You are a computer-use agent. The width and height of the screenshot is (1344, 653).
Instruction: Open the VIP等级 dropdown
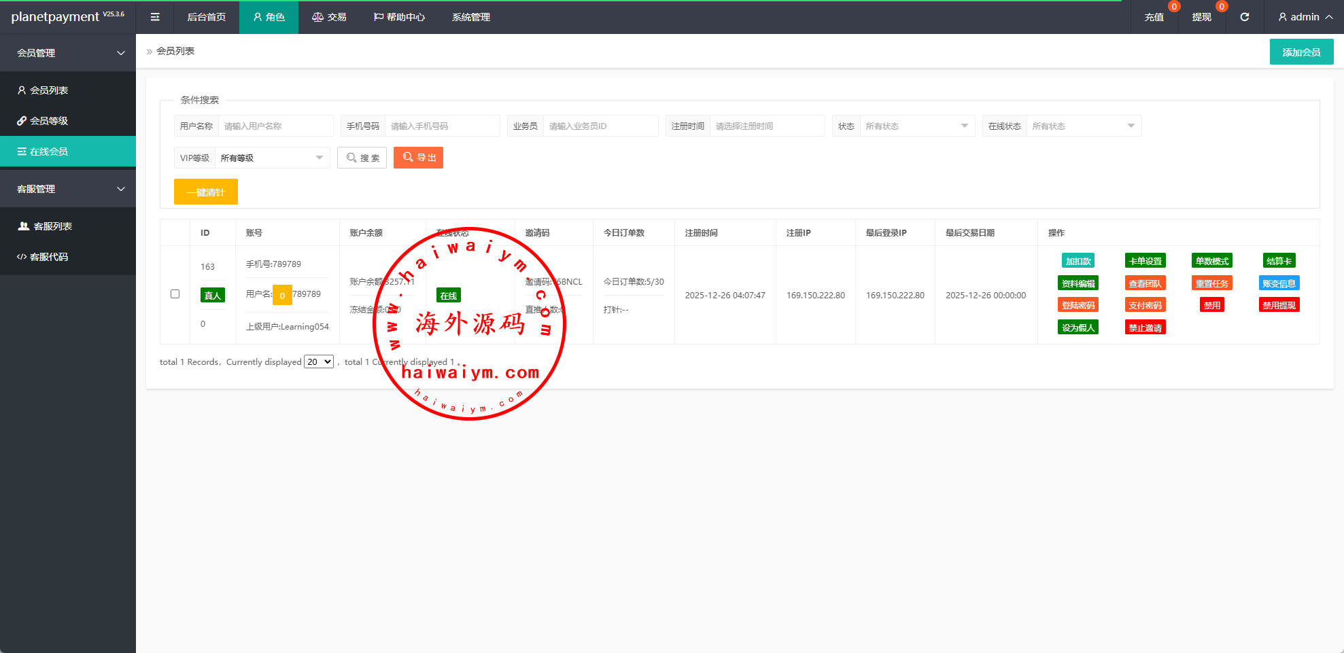pos(272,158)
